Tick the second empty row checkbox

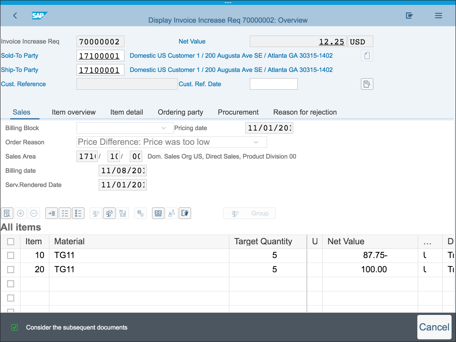pyautogui.click(x=11, y=298)
